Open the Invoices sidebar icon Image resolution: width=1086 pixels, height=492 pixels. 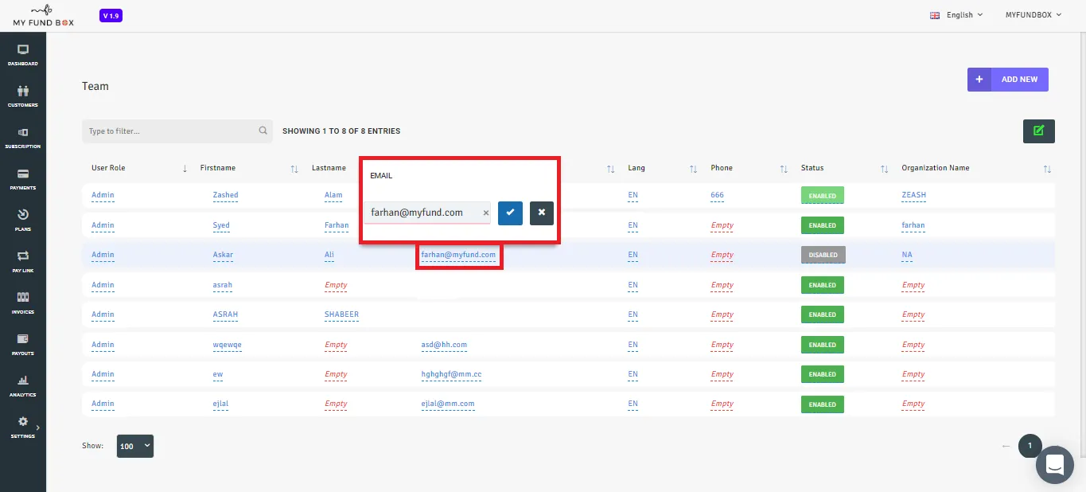click(23, 303)
